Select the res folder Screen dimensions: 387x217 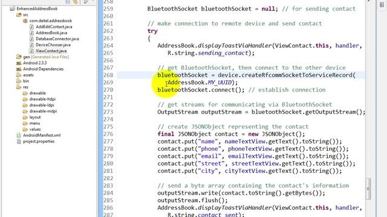25,87
